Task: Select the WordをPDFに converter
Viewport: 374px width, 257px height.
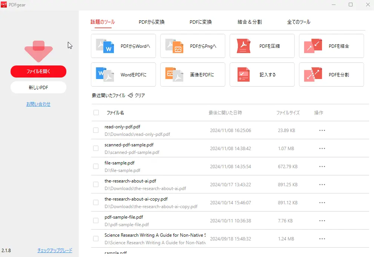Action: pyautogui.click(x=123, y=75)
